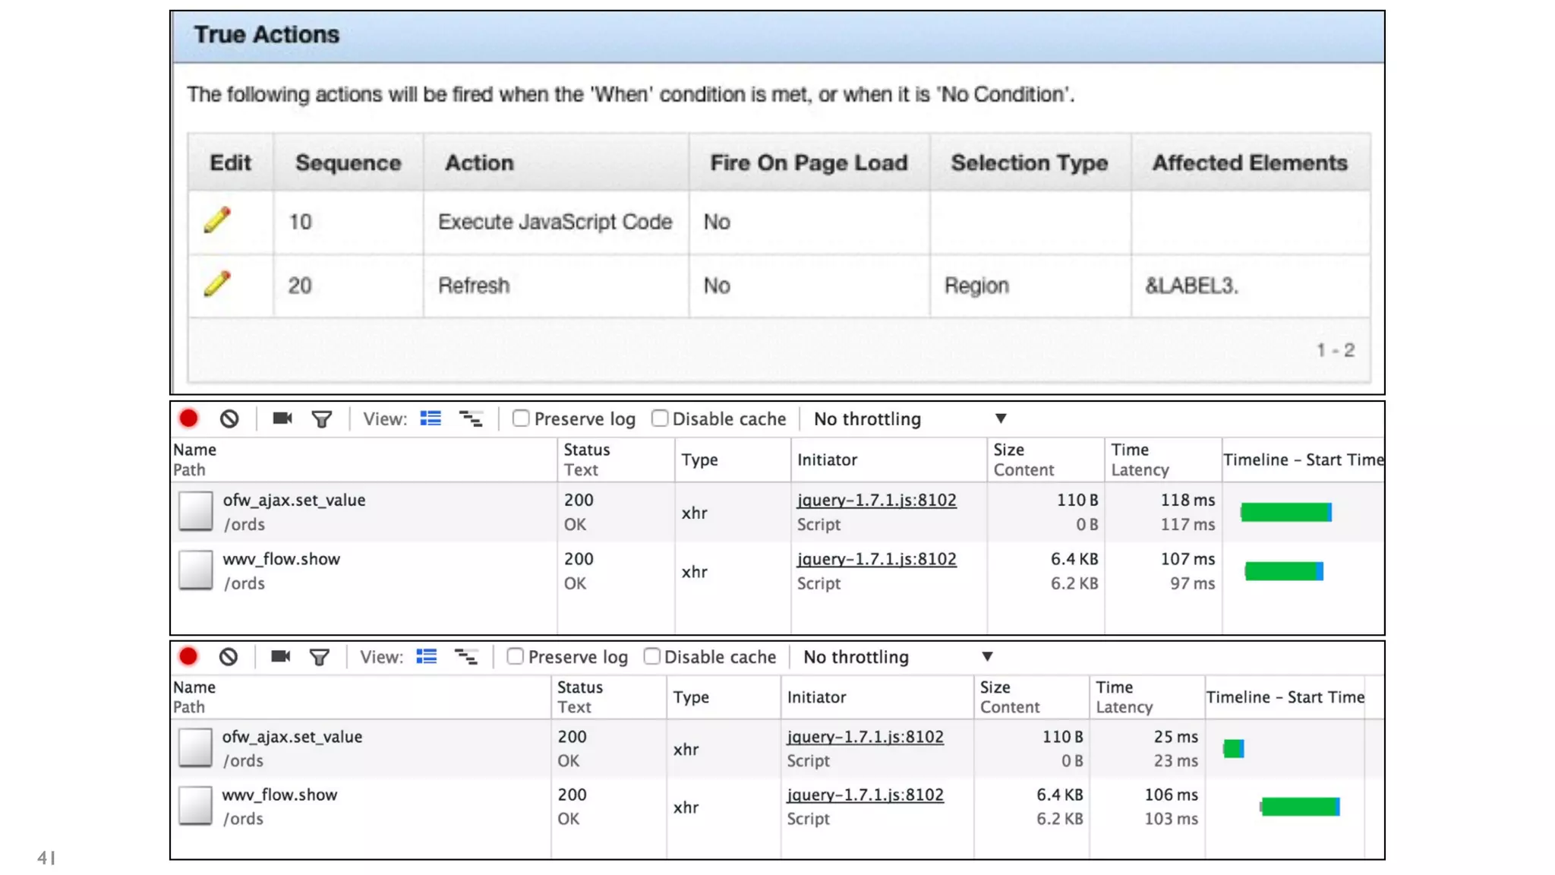The width and height of the screenshot is (1555, 875).
Task: Click the pencil edit icon for Refresh action
Action: click(217, 284)
